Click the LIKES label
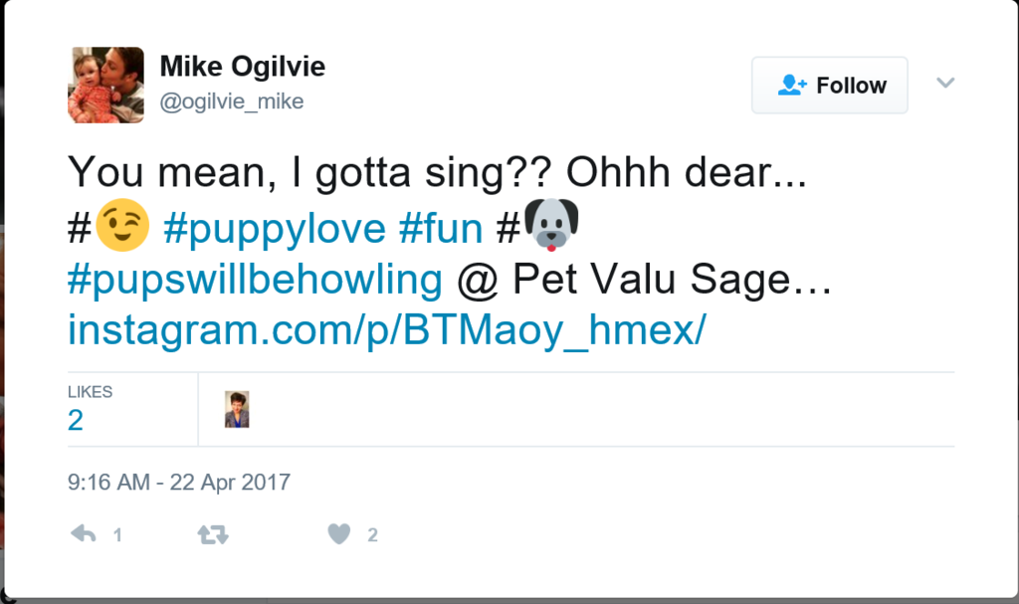Screen dimensions: 1019x604 [x=90, y=392]
